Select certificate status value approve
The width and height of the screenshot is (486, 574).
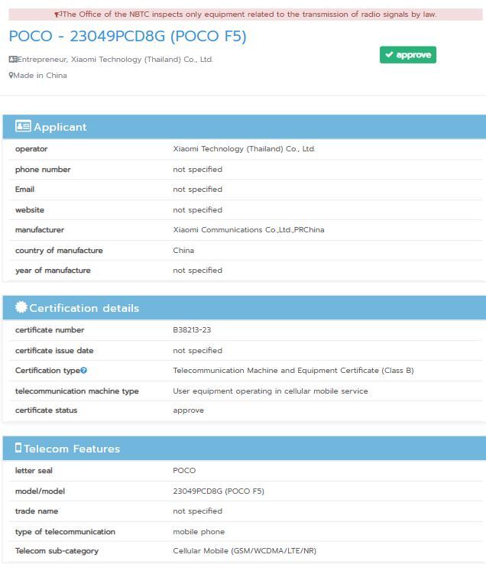[x=189, y=410]
